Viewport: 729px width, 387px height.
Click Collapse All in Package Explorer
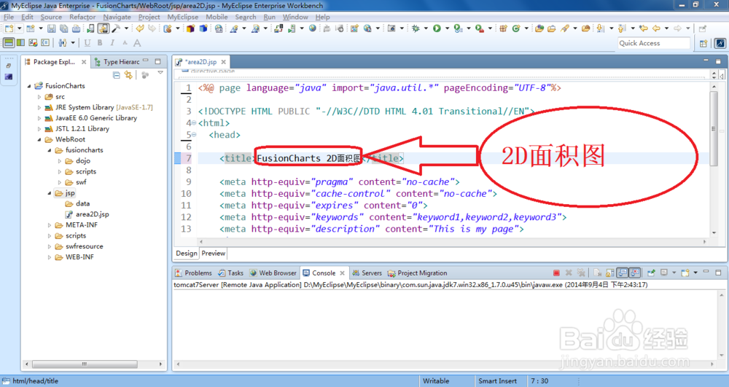(x=116, y=75)
